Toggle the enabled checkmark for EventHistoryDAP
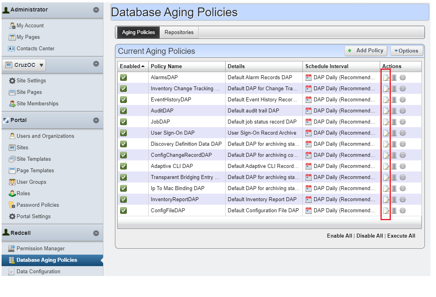The image size is (436, 297). click(x=123, y=99)
